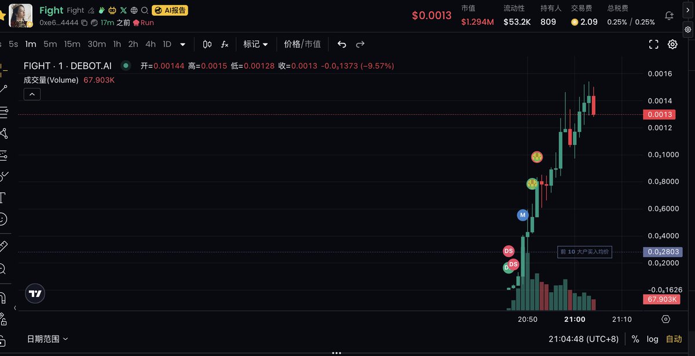Toggle 自动 auto scale

coord(674,339)
